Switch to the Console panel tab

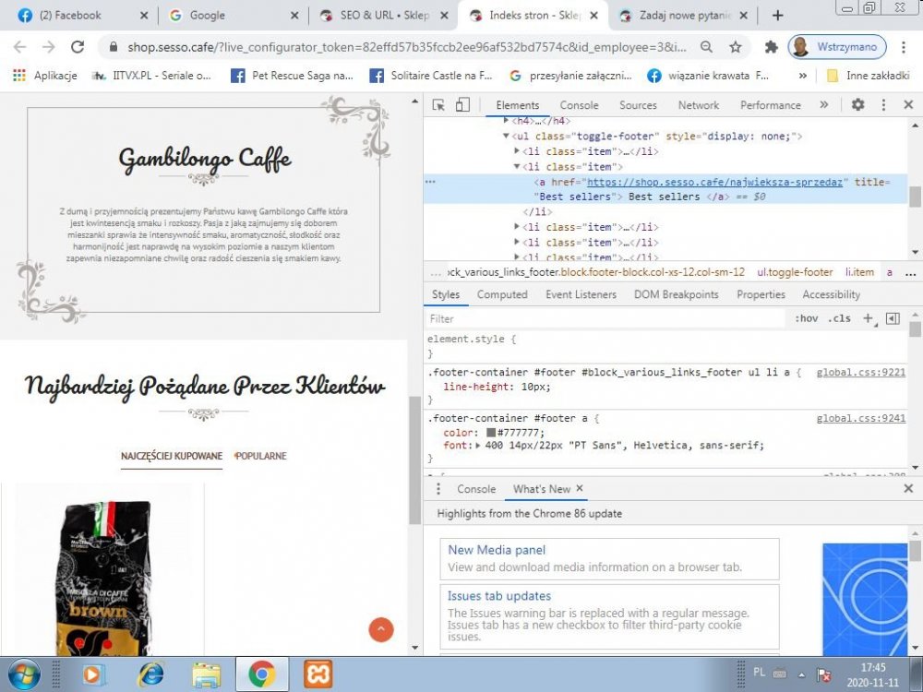click(x=580, y=105)
